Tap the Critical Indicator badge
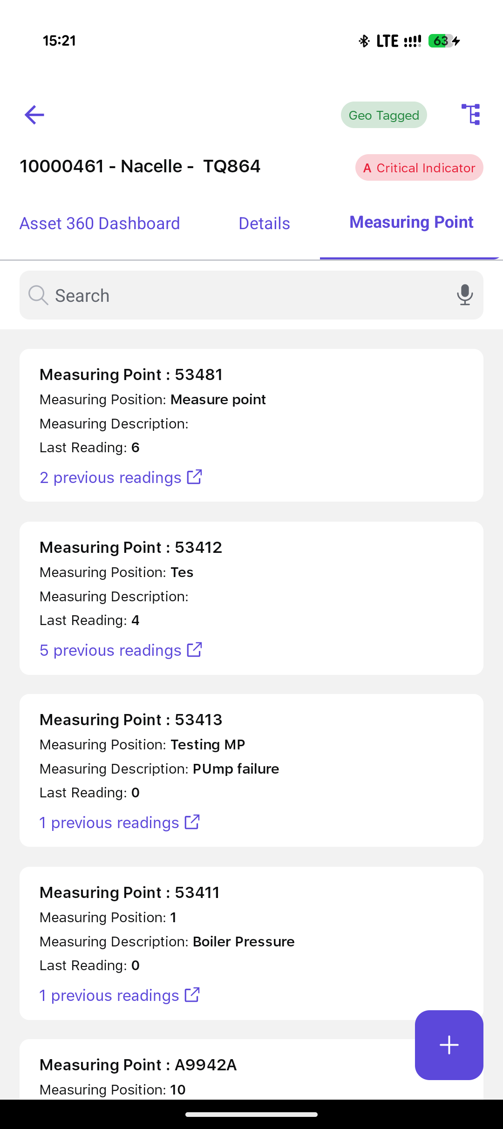The image size is (503, 1129). tap(419, 168)
